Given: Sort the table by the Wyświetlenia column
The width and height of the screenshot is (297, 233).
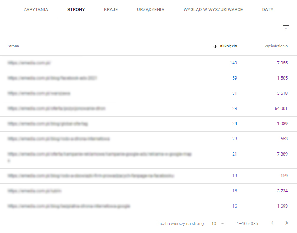Looking at the screenshot, I should [x=276, y=46].
